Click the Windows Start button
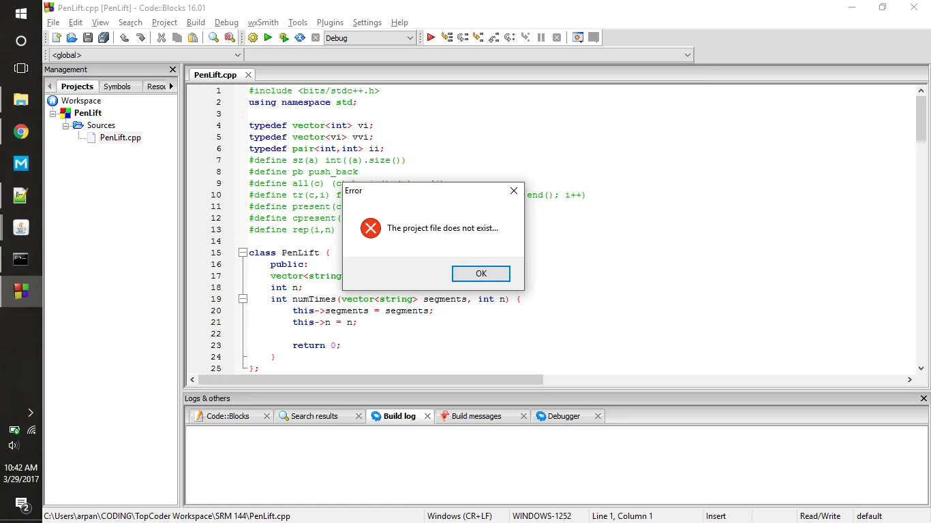Screen dimensions: 931x523 21,14
